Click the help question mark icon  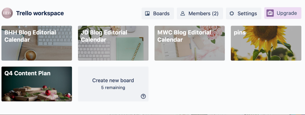pos(143,96)
